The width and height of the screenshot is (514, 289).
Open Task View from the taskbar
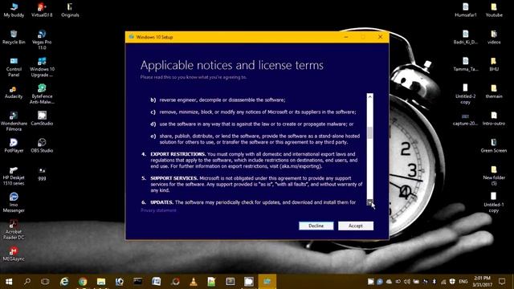tap(45, 282)
